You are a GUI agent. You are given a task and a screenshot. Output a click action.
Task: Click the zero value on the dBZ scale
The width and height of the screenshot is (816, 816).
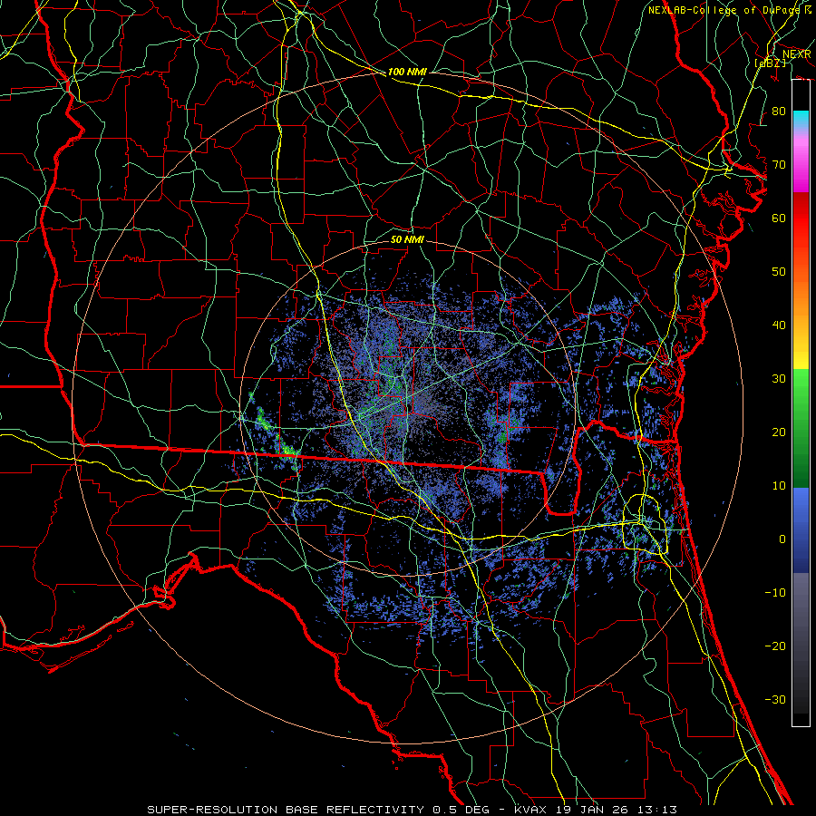pyautogui.click(x=782, y=539)
